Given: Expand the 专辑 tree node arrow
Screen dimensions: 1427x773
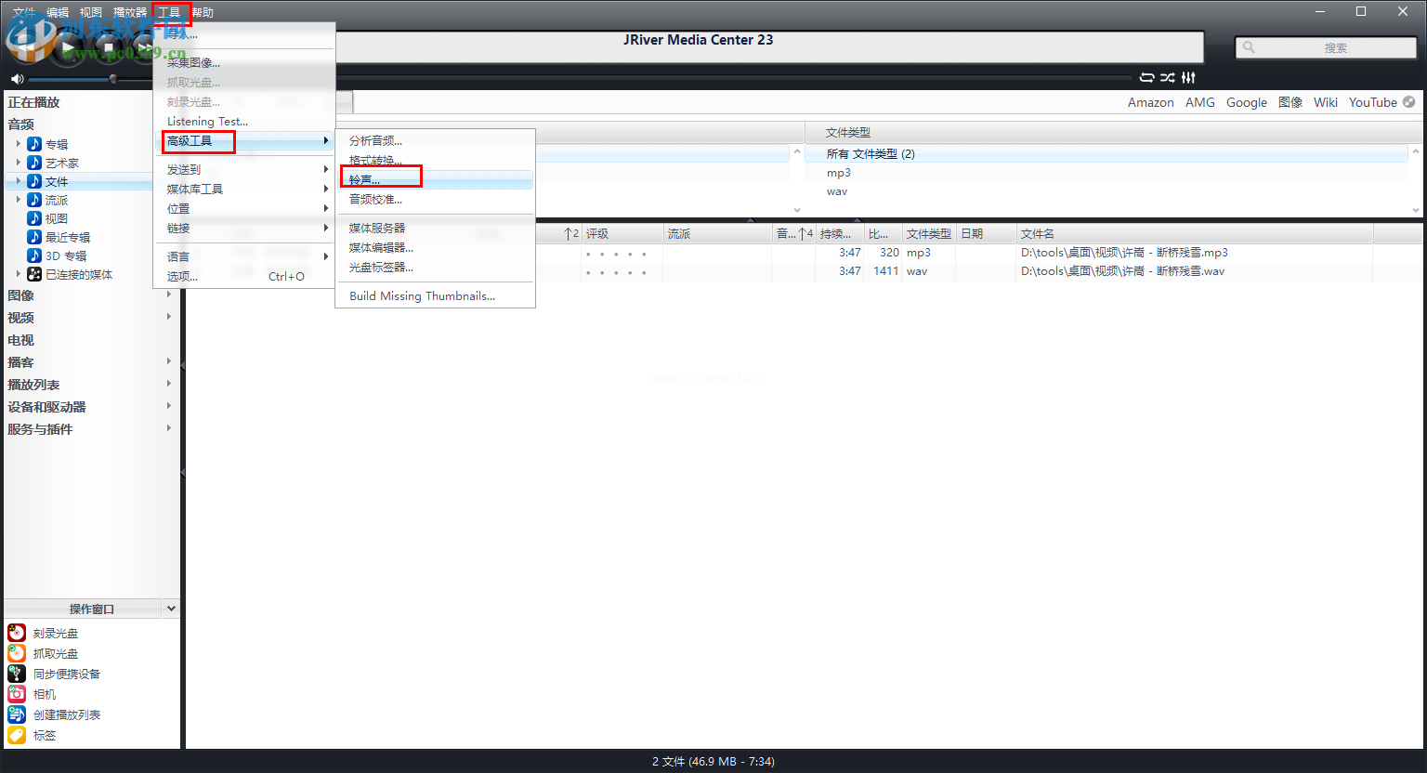Looking at the screenshot, I should tap(19, 144).
